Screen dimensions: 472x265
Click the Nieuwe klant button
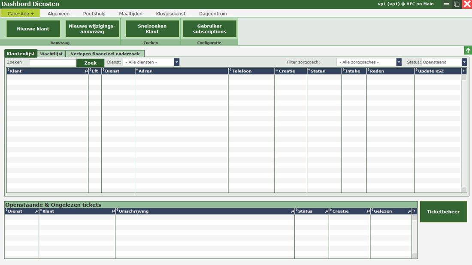point(33,29)
